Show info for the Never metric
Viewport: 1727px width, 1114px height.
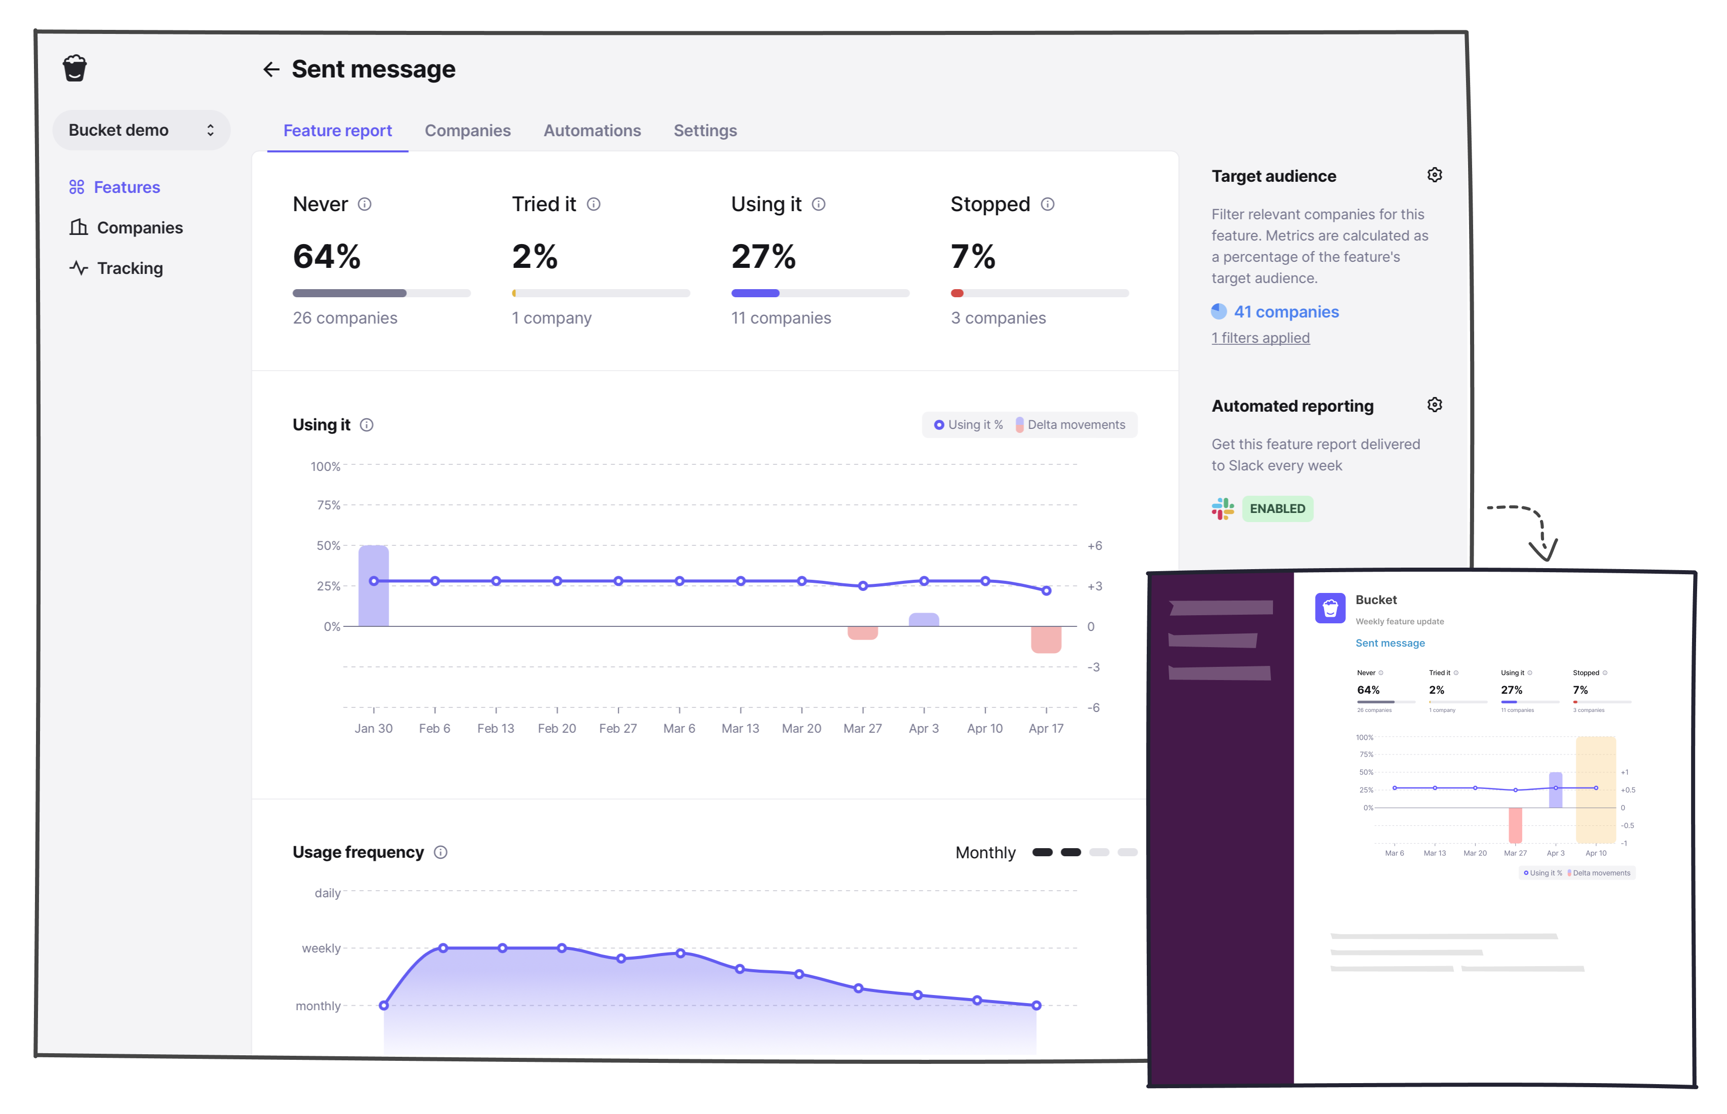pyautogui.click(x=365, y=205)
